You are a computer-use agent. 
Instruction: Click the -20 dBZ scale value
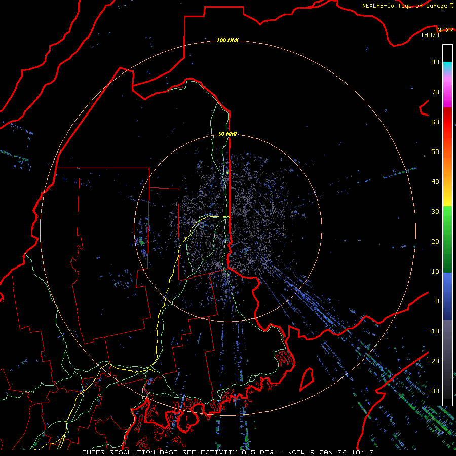(x=433, y=361)
